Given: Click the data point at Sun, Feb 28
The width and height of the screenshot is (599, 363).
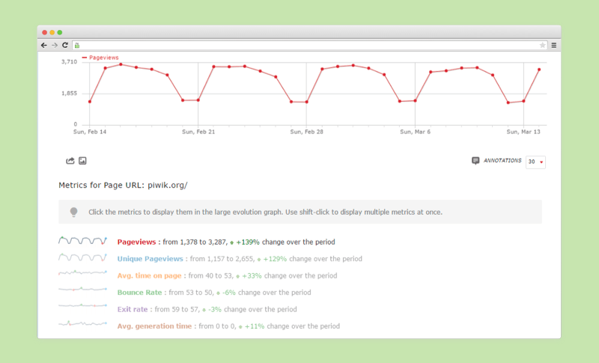Looking at the screenshot, I should pos(306,102).
